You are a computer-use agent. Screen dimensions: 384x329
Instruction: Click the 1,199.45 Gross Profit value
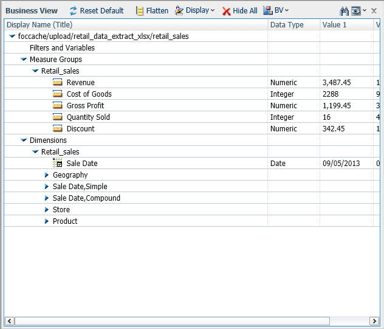pyautogui.click(x=337, y=105)
